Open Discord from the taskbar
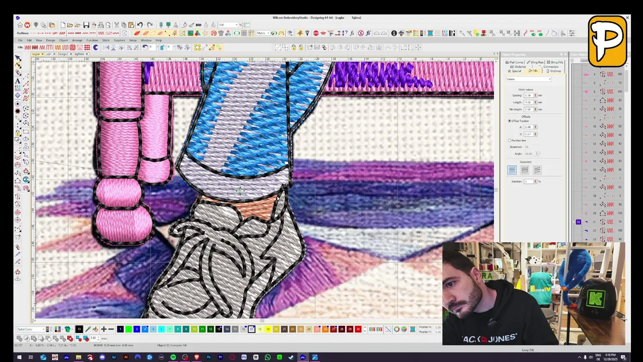 (102, 357)
